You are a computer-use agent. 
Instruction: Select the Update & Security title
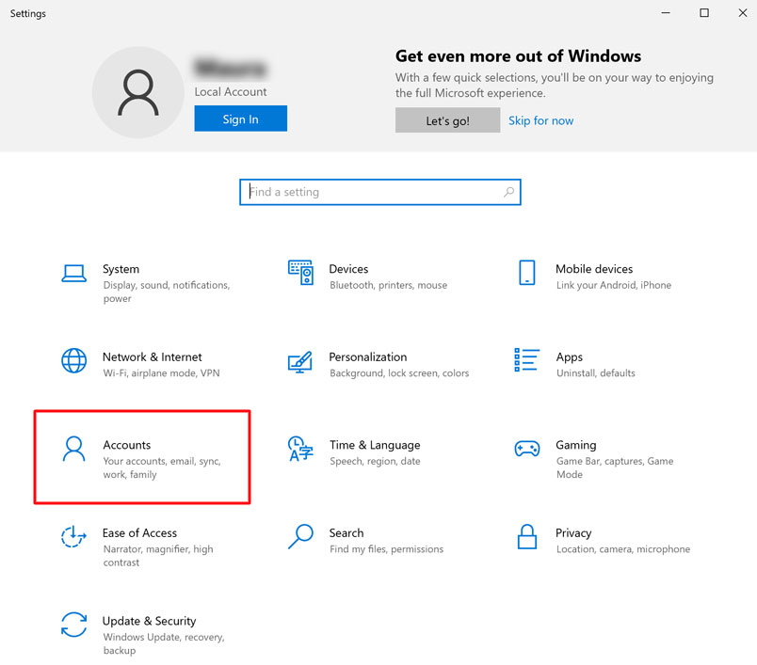tap(149, 621)
